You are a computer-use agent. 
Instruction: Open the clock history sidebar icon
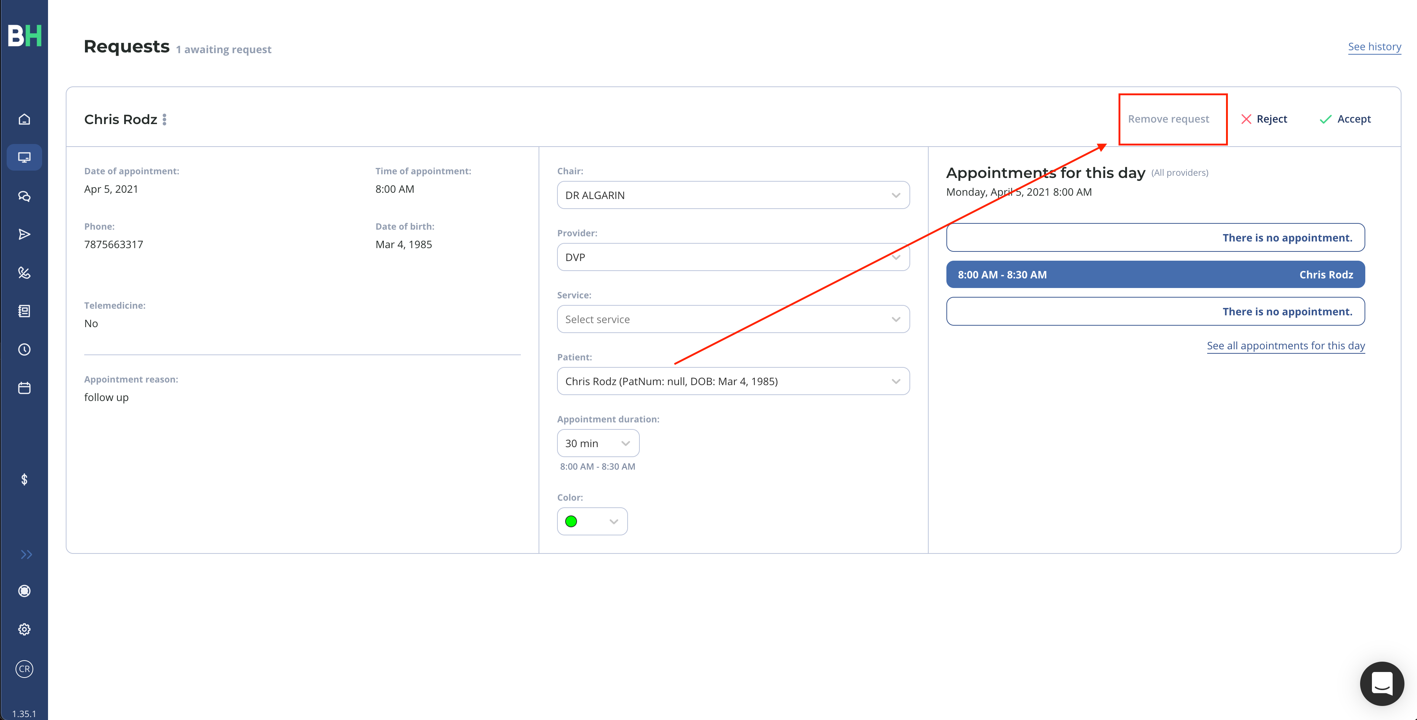[24, 349]
